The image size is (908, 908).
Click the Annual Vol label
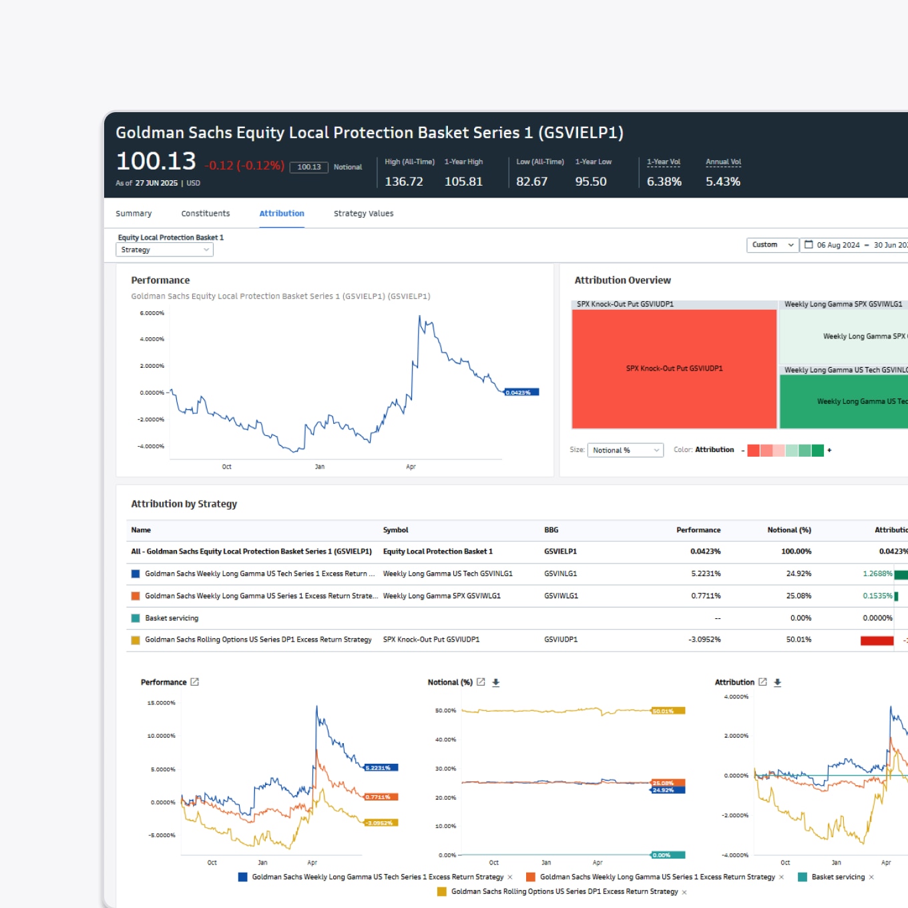[x=723, y=162]
